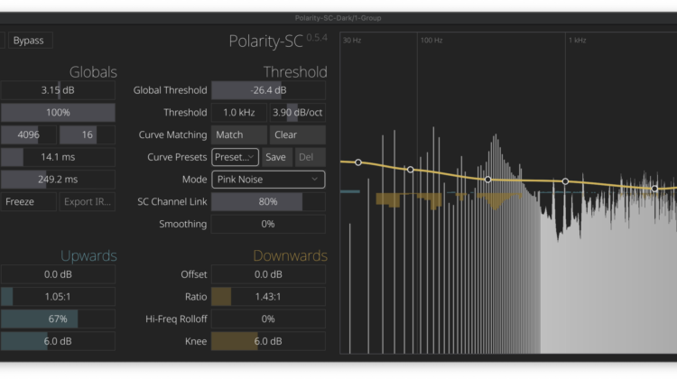
Task: Click the Globals 3.15 dB slider
Action: pos(58,90)
